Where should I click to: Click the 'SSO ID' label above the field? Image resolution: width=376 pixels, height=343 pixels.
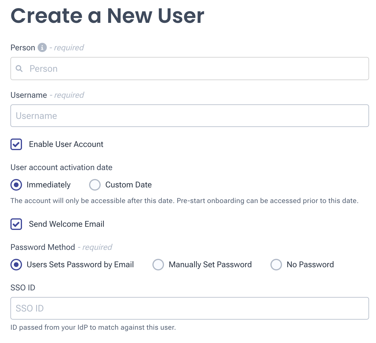(x=23, y=288)
